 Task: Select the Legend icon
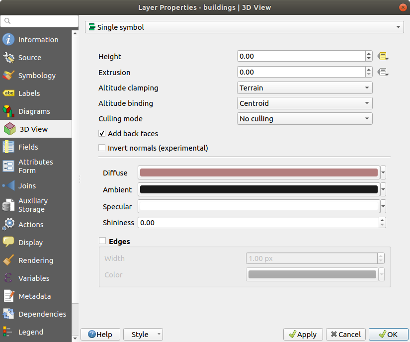click(x=7, y=332)
